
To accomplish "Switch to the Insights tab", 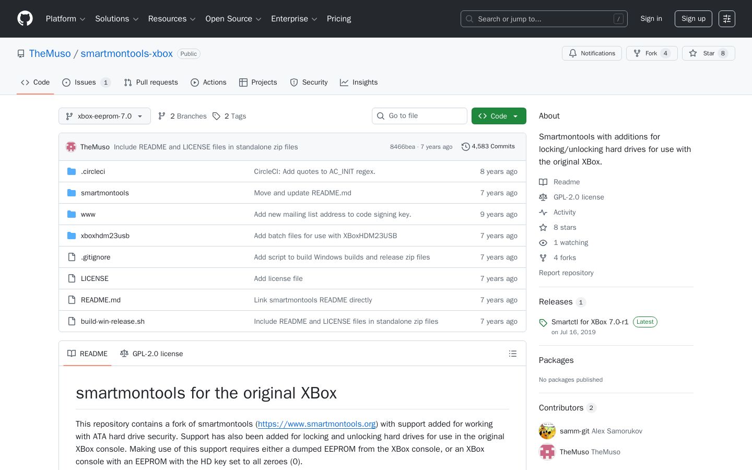I will [x=359, y=83].
